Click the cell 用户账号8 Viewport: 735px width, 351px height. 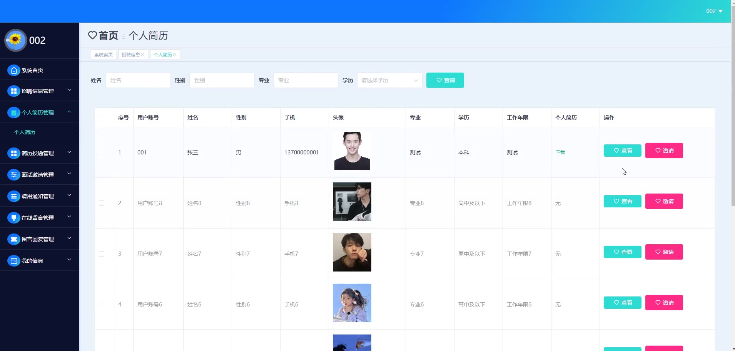(x=150, y=203)
